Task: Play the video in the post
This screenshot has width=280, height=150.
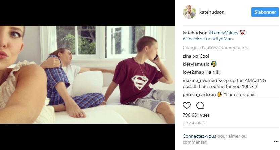Action: [x=87, y=74]
